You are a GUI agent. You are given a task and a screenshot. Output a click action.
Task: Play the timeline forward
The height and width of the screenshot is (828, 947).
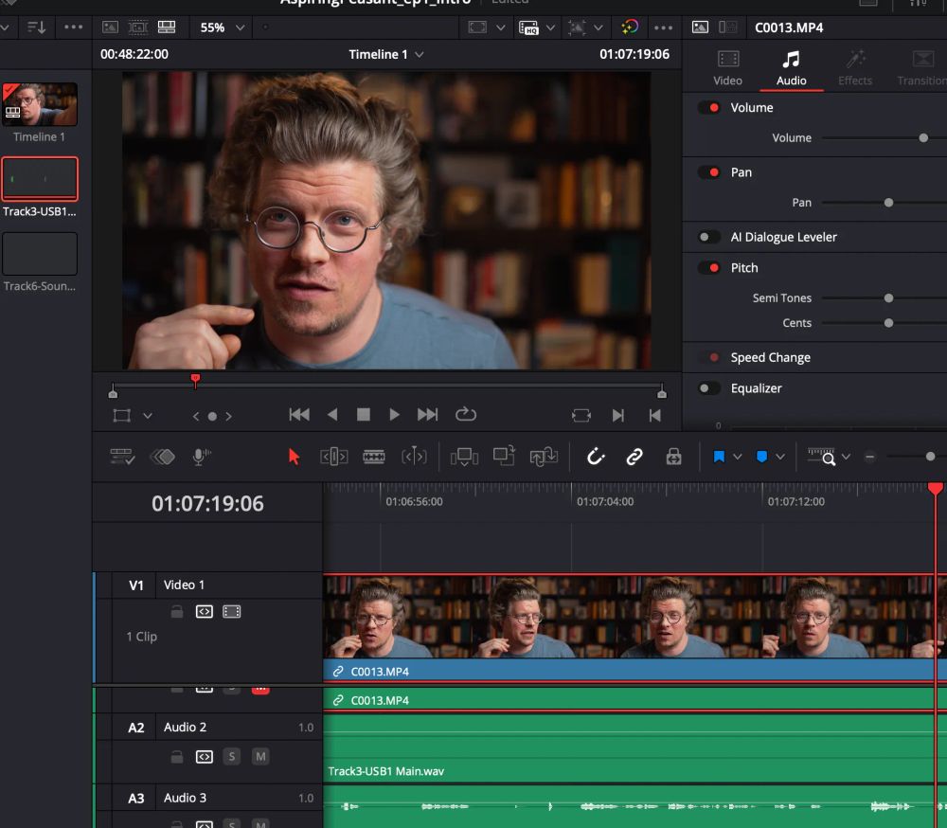[394, 415]
